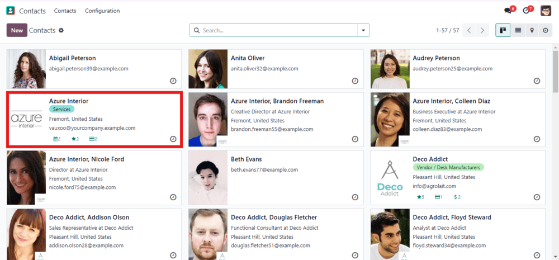This screenshot has height=260, width=559.
Task: Click activity clock on Colleen Diaz card
Action: coord(537,139)
